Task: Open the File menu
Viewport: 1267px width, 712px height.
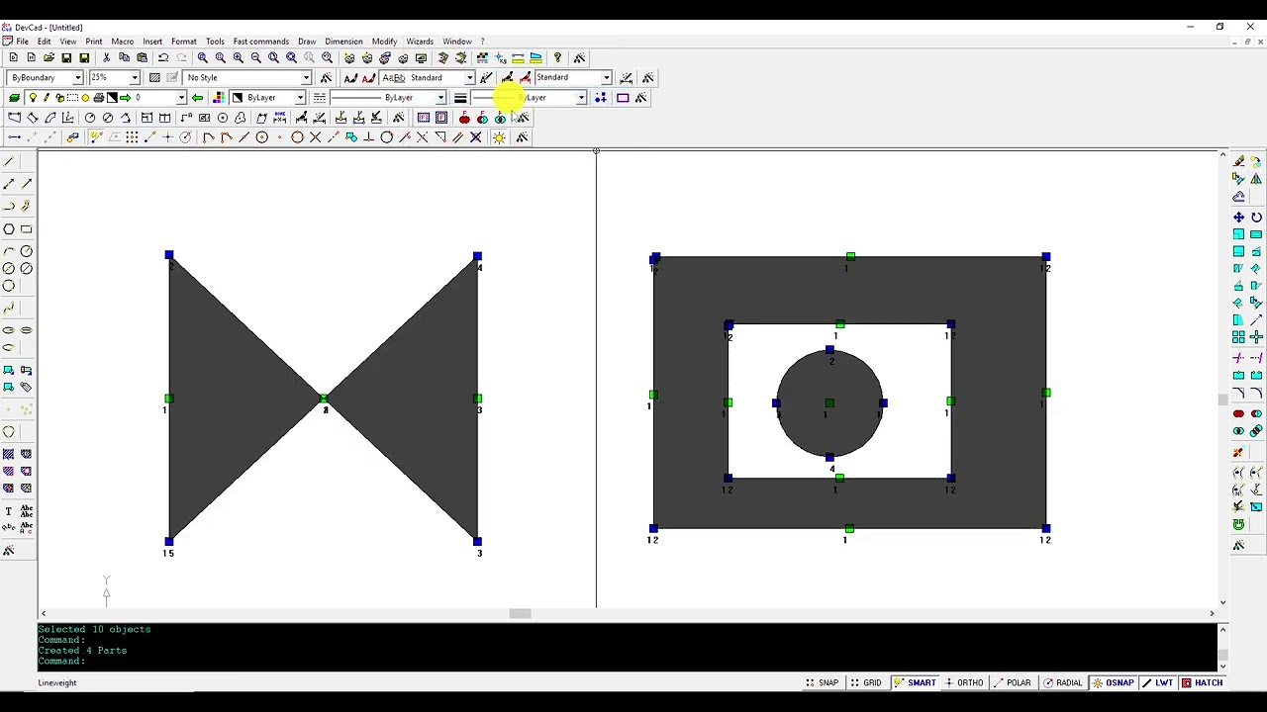Action: click(22, 42)
